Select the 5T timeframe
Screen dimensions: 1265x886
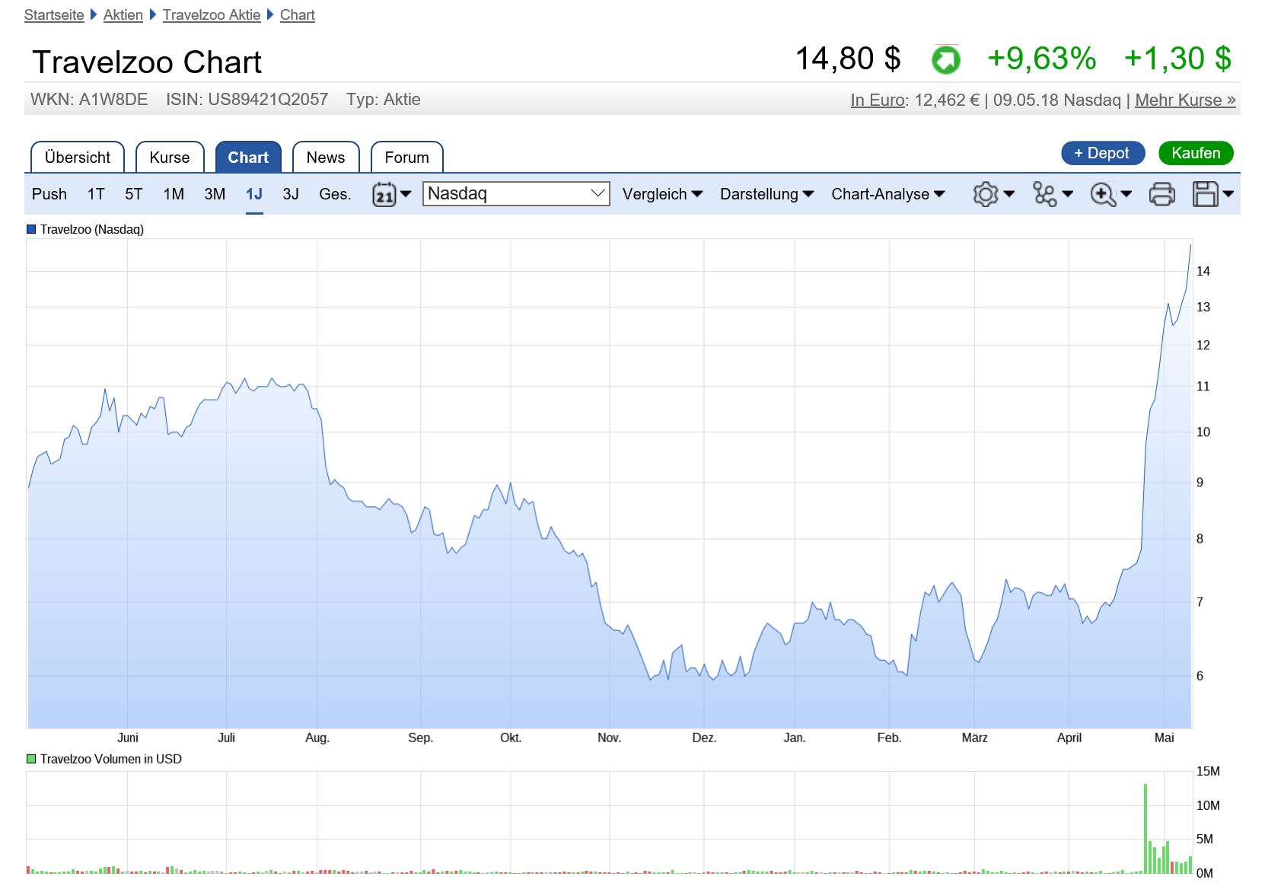tap(134, 194)
